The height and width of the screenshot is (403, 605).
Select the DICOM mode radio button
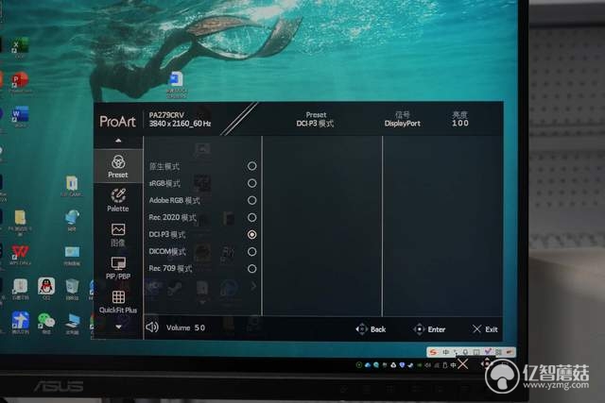tap(252, 252)
